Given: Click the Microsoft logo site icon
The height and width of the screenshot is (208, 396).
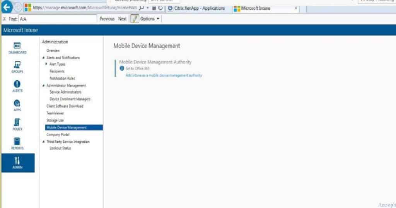Looking at the screenshot, I should (28, 8).
